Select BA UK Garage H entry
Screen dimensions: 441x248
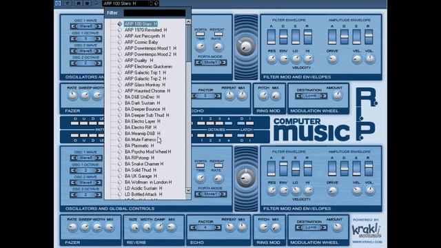click(141, 176)
